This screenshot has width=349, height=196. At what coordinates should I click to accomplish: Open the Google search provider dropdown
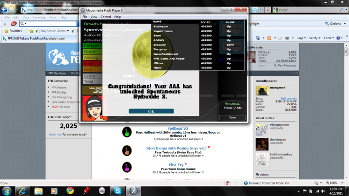click(x=346, y=10)
